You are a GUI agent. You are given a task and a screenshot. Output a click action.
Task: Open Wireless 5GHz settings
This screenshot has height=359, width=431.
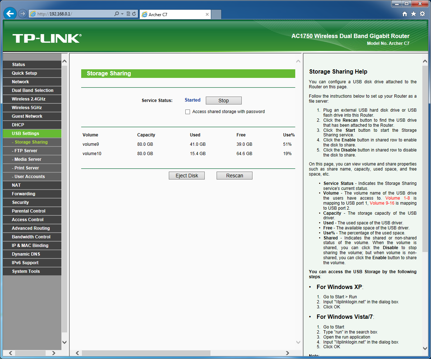click(x=32, y=108)
